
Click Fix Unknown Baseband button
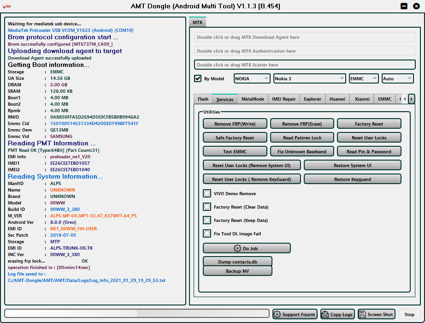pos(302,151)
